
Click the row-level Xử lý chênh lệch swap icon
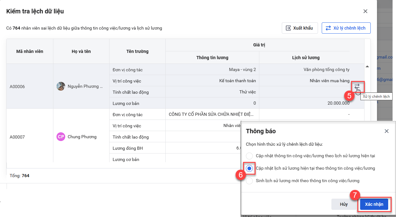(357, 86)
